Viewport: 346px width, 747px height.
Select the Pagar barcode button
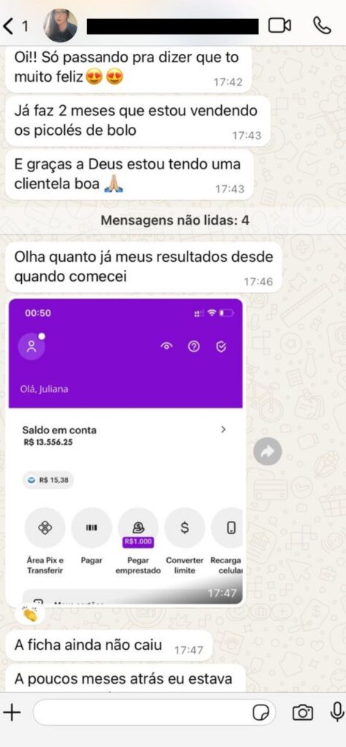(91, 528)
